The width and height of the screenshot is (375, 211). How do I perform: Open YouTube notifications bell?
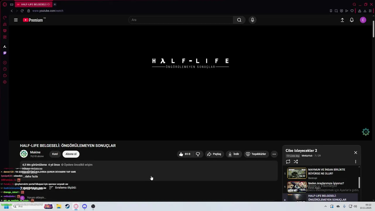pyautogui.click(x=352, y=20)
